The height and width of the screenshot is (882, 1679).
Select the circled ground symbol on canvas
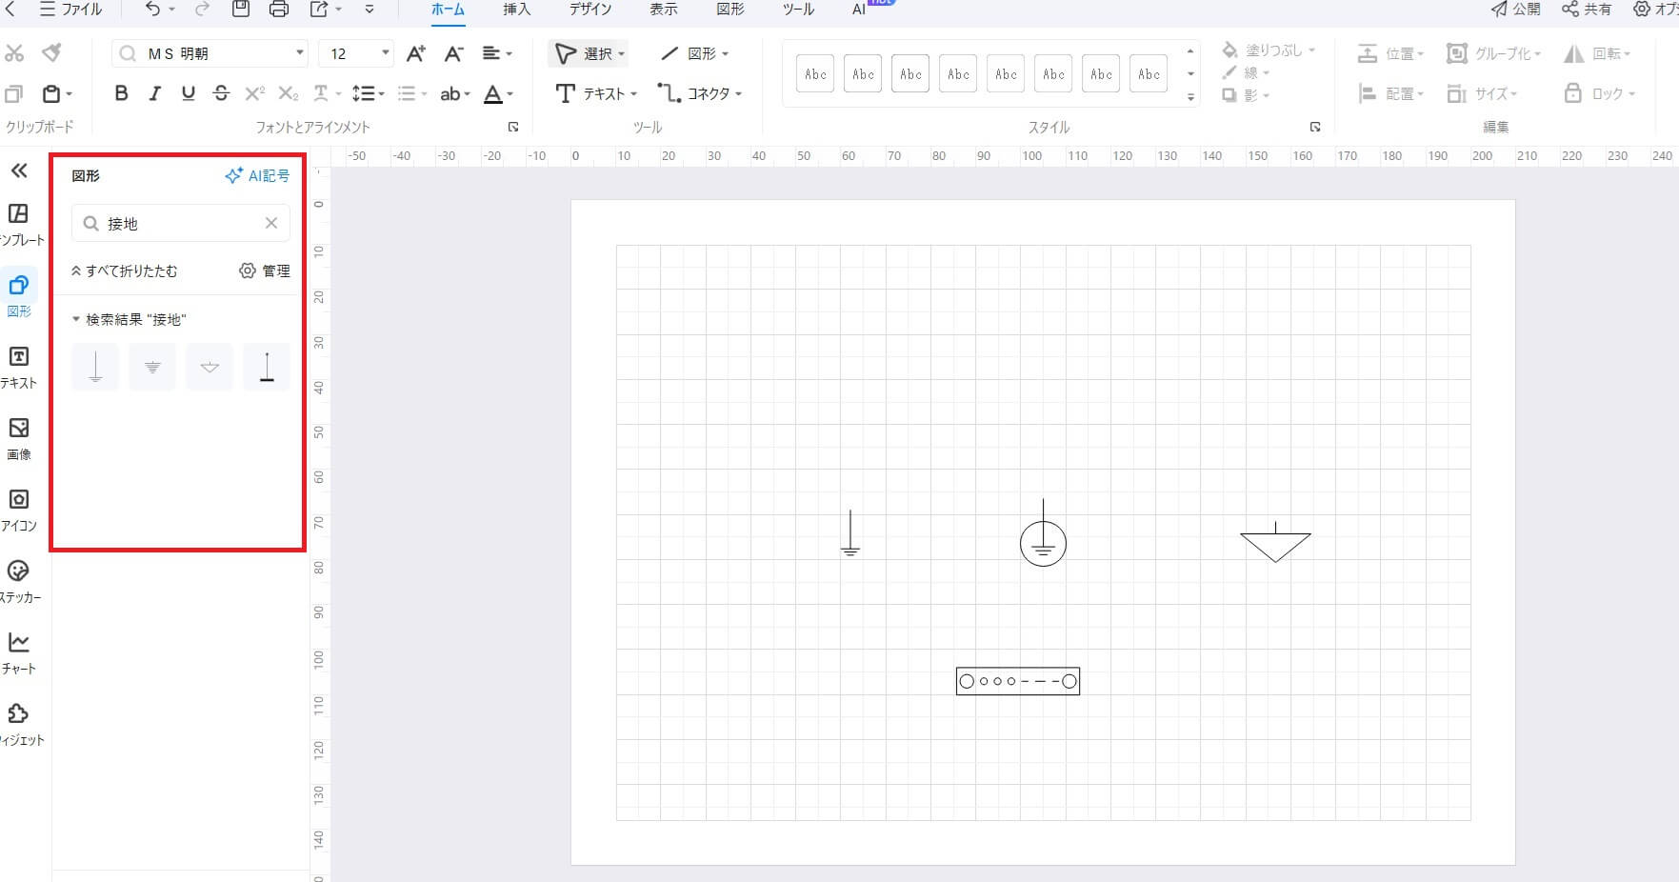[x=1043, y=533]
